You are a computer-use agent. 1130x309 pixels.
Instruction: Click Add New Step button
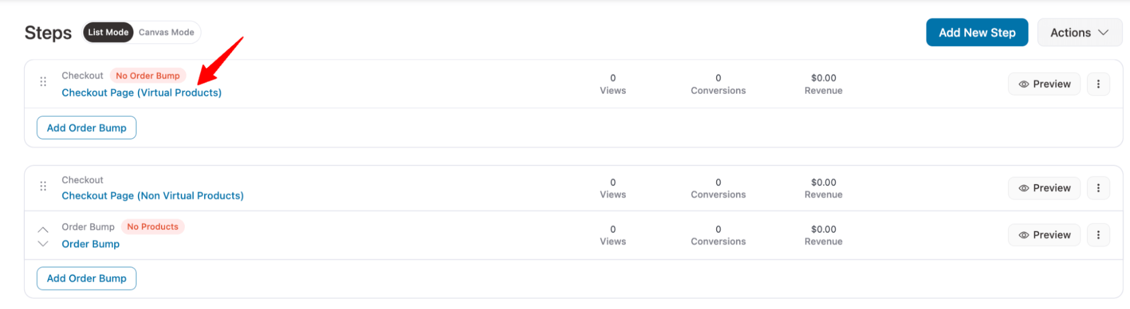(976, 33)
